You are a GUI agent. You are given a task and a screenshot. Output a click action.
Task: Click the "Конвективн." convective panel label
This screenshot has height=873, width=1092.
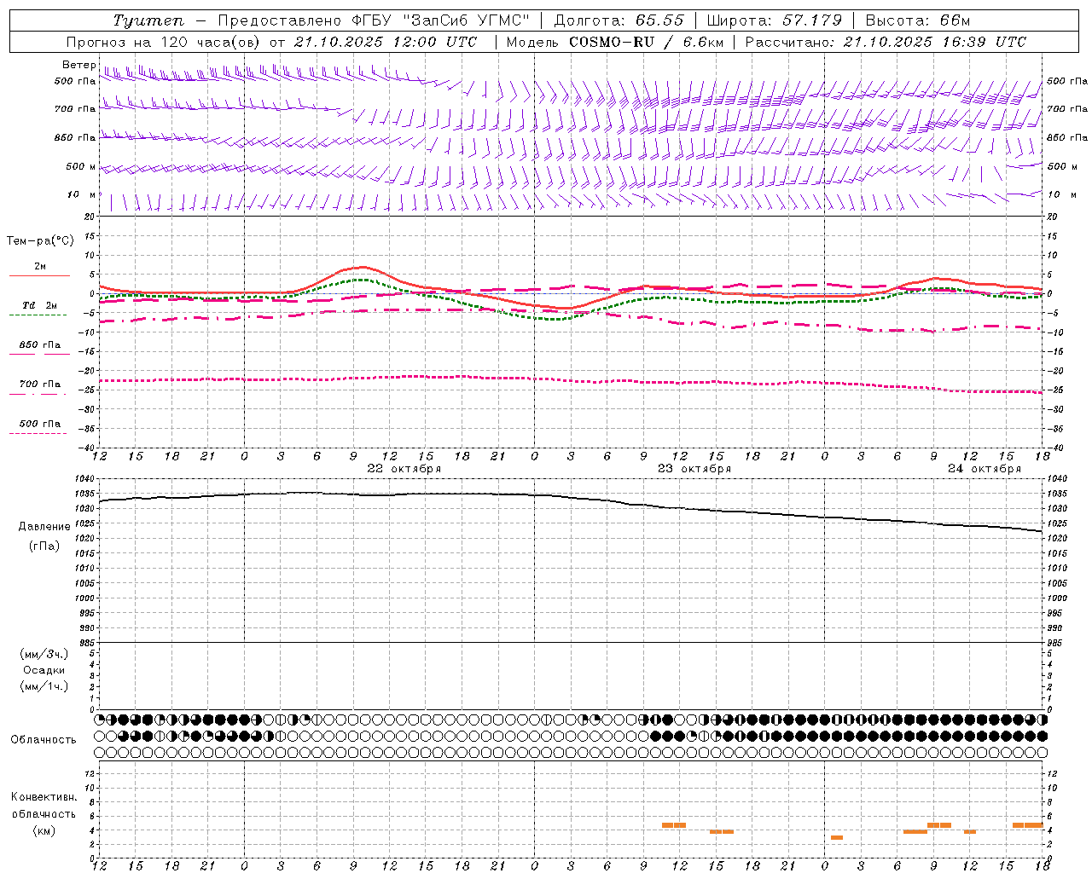tap(44, 797)
